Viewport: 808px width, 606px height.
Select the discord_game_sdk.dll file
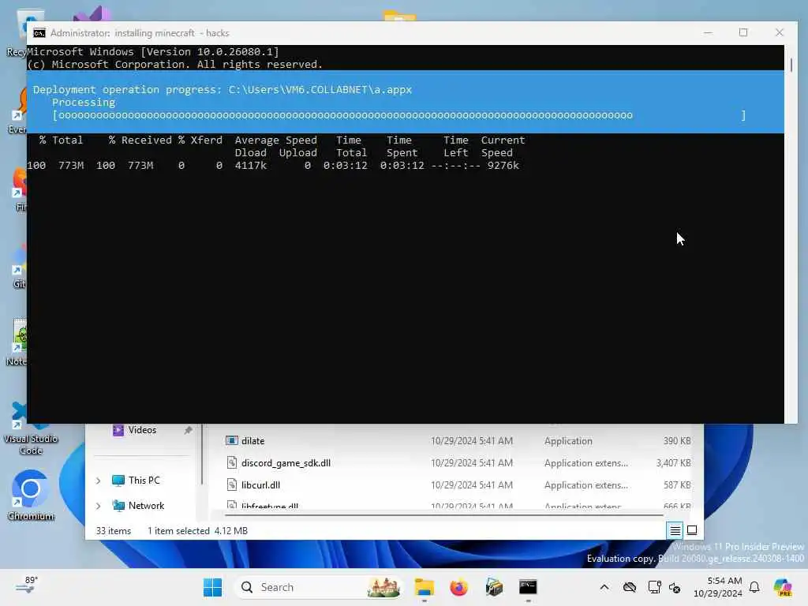(458, 462)
